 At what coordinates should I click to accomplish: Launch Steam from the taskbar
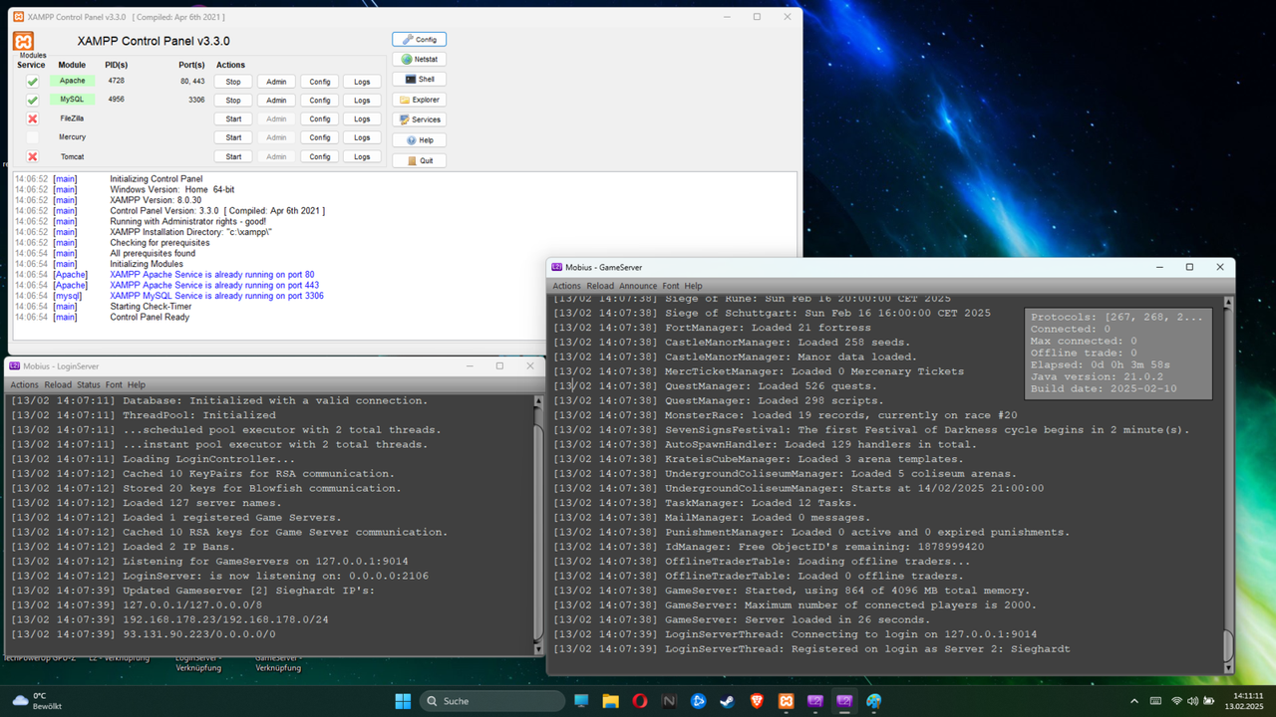pyautogui.click(x=727, y=700)
